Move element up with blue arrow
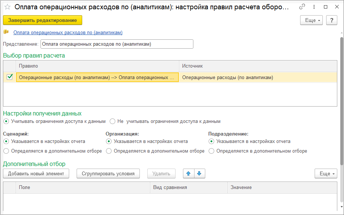Viewport: 344px width, 215px height. point(189,173)
